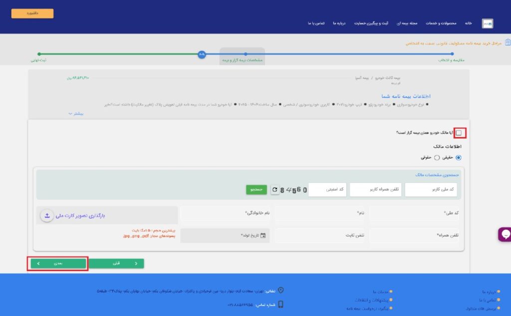Click the birth date calendar icon

(263, 236)
